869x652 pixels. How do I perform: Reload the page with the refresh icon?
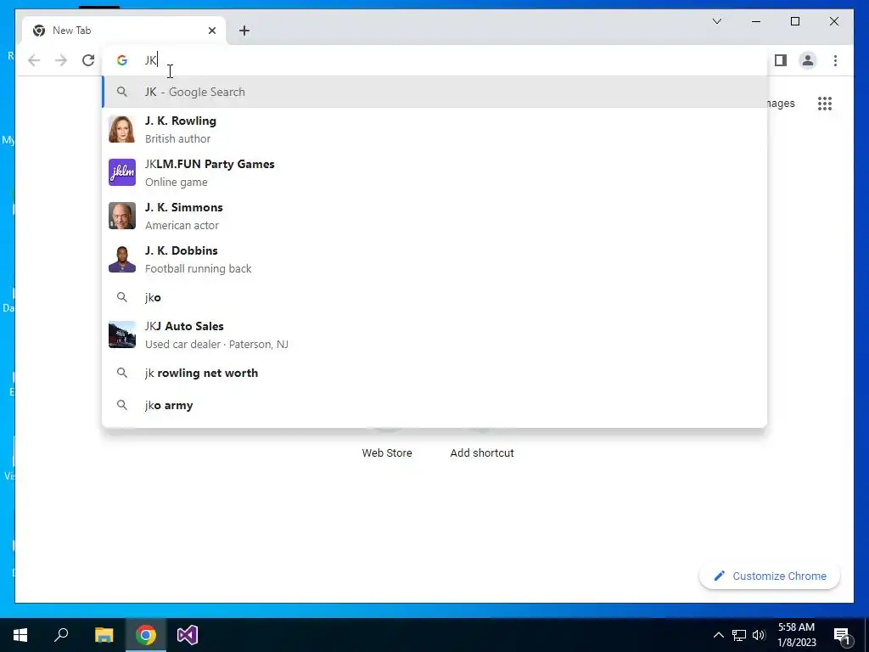[x=88, y=60]
